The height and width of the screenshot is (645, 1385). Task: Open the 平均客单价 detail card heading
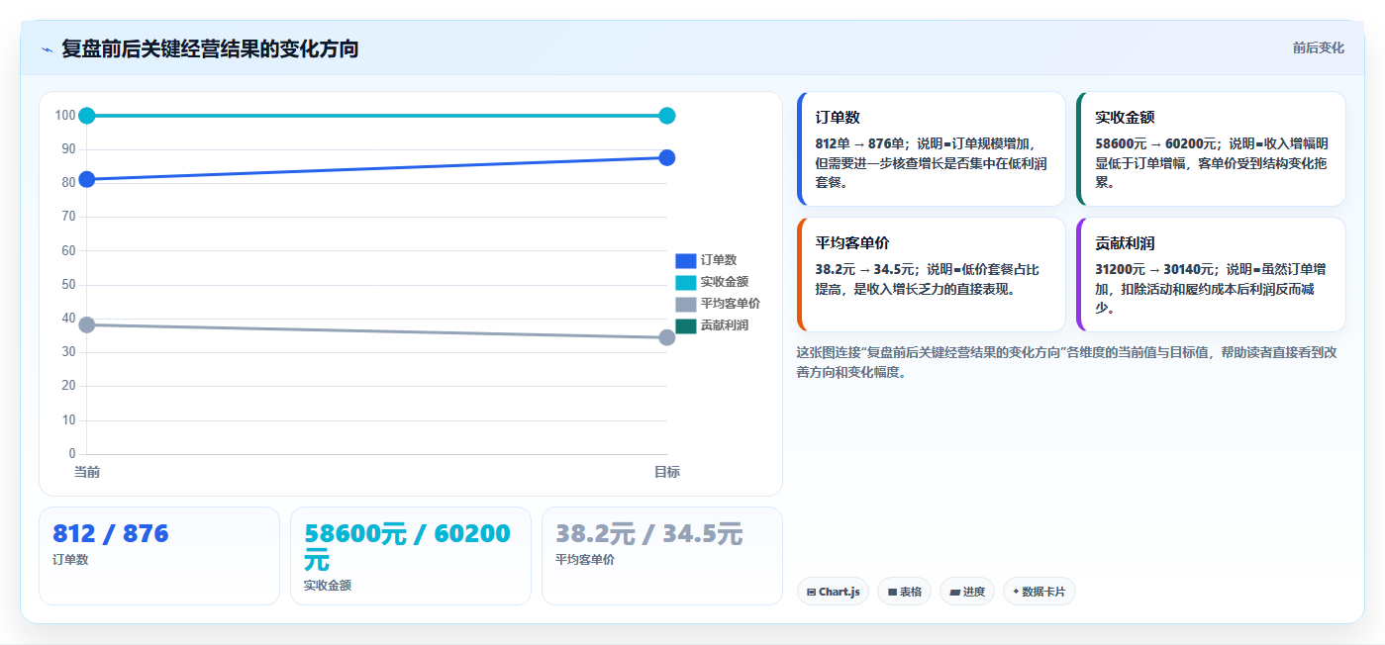tap(852, 243)
